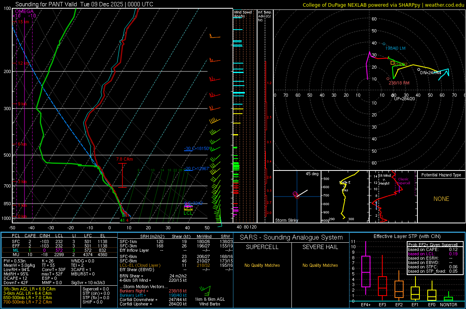Click the 'LowRH = 94%' value
466x309 pixels.
(16, 270)
